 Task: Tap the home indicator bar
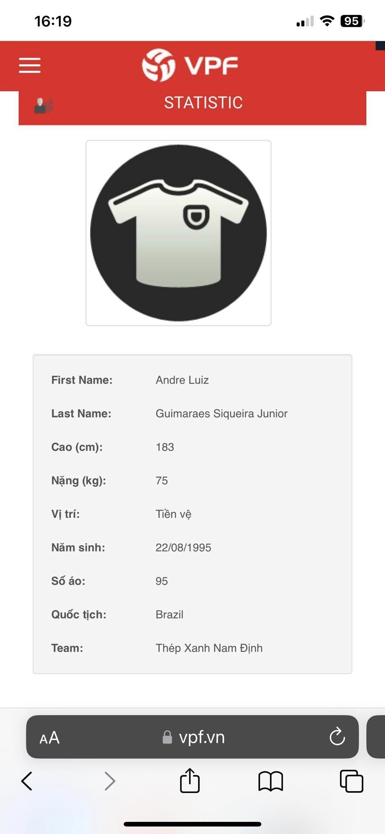[x=192, y=824]
